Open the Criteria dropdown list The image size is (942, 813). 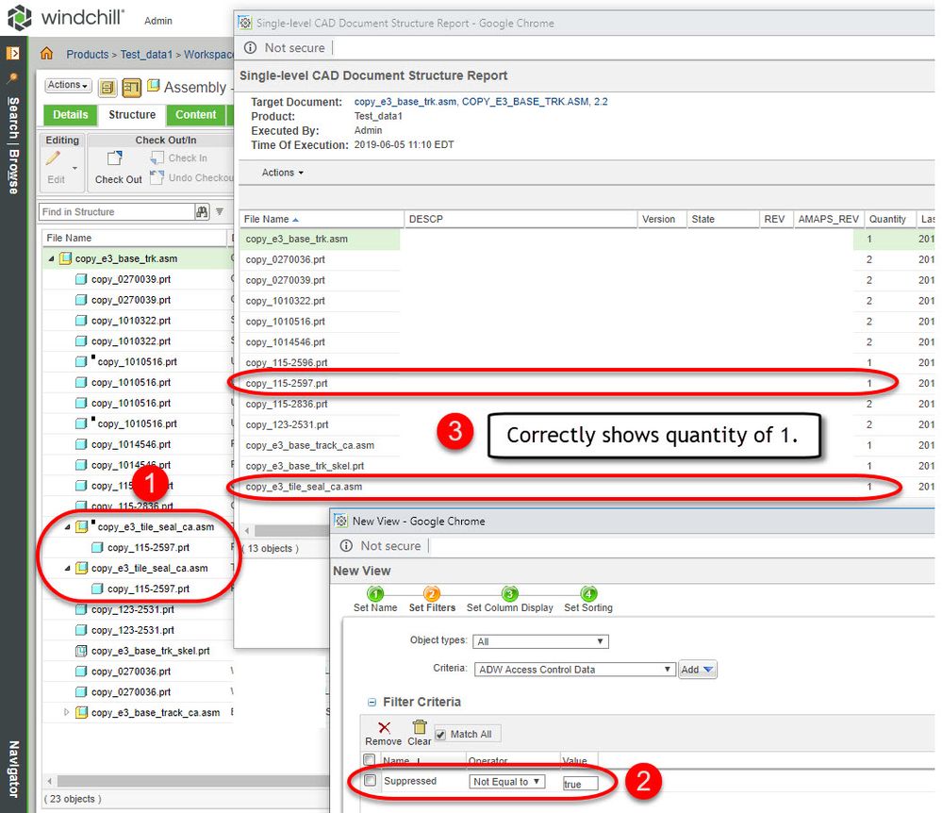(x=574, y=670)
